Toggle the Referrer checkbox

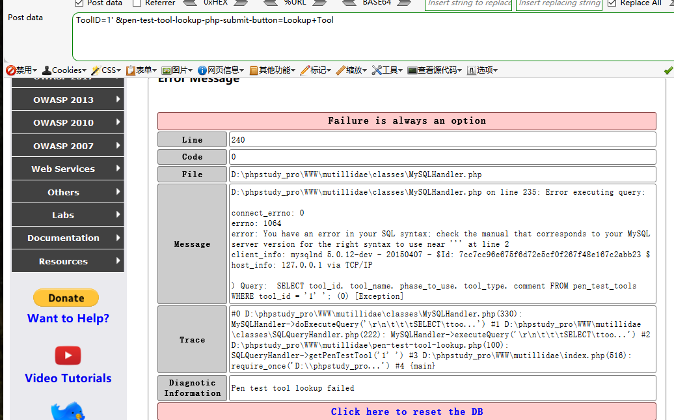click(x=137, y=3)
